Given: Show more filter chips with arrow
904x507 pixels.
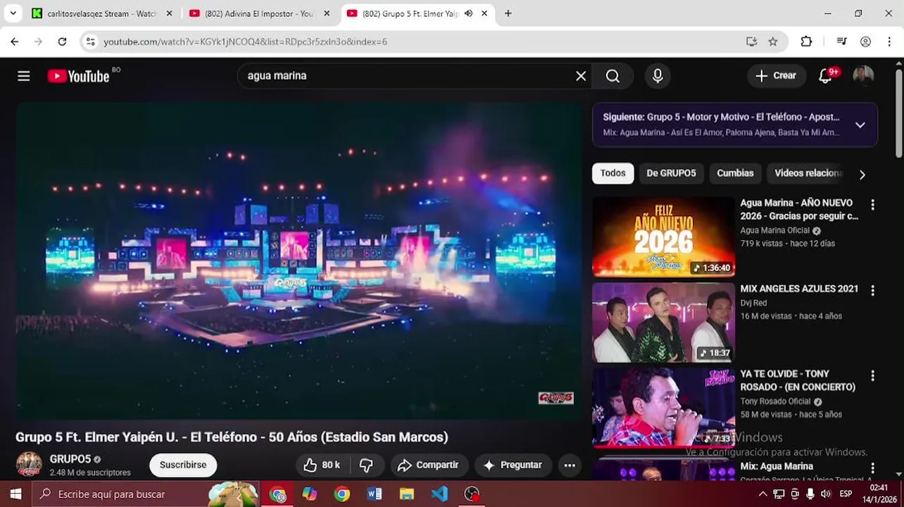Looking at the screenshot, I should [862, 174].
